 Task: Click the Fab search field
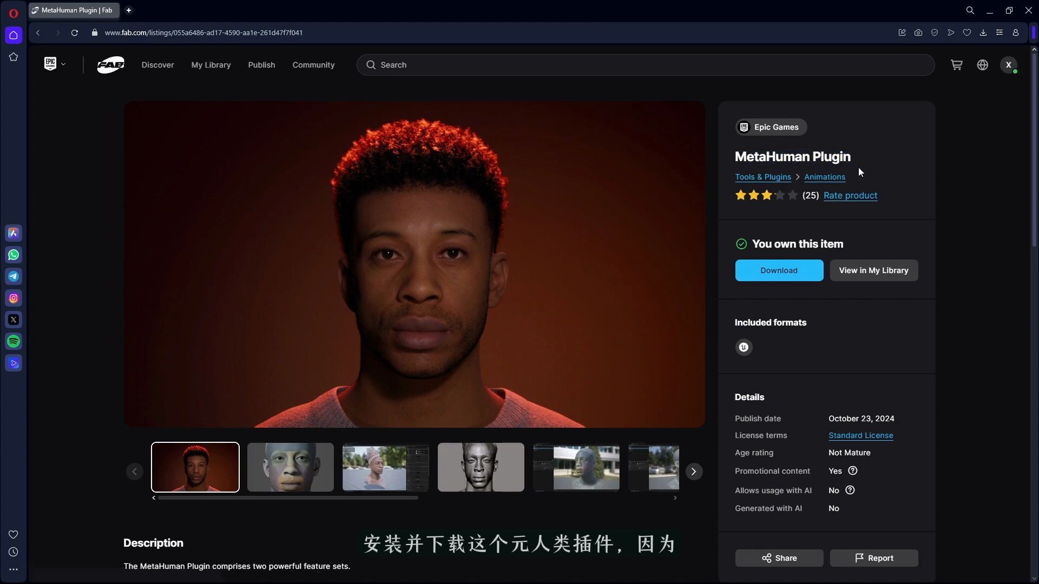pos(645,65)
